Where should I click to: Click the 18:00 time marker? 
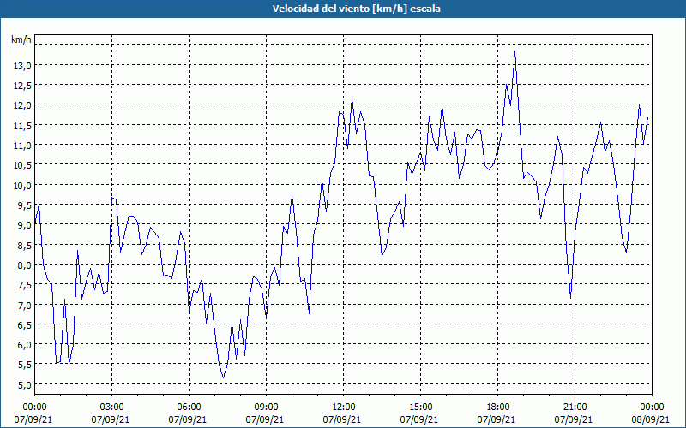tap(497, 407)
